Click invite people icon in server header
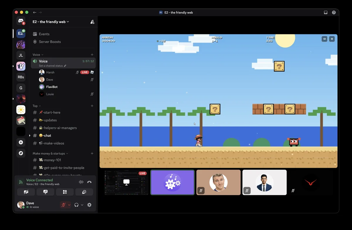Screen dimensions: 352x230 coord(92,22)
